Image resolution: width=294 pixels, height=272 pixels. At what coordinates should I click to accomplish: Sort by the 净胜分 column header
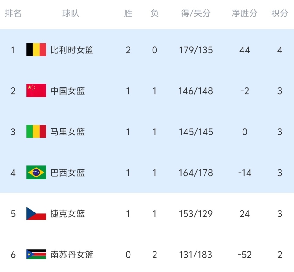(x=244, y=13)
